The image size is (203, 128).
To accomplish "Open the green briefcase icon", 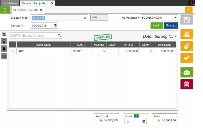I will tap(186, 72).
